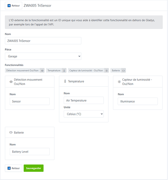Edit the Illuminance name field
The image size is (168, 180).
tap(138, 102)
